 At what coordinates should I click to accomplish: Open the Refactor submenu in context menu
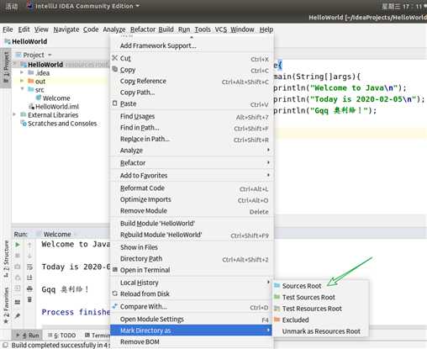(x=192, y=163)
